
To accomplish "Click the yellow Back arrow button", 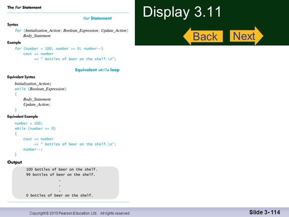I will (x=203, y=36).
